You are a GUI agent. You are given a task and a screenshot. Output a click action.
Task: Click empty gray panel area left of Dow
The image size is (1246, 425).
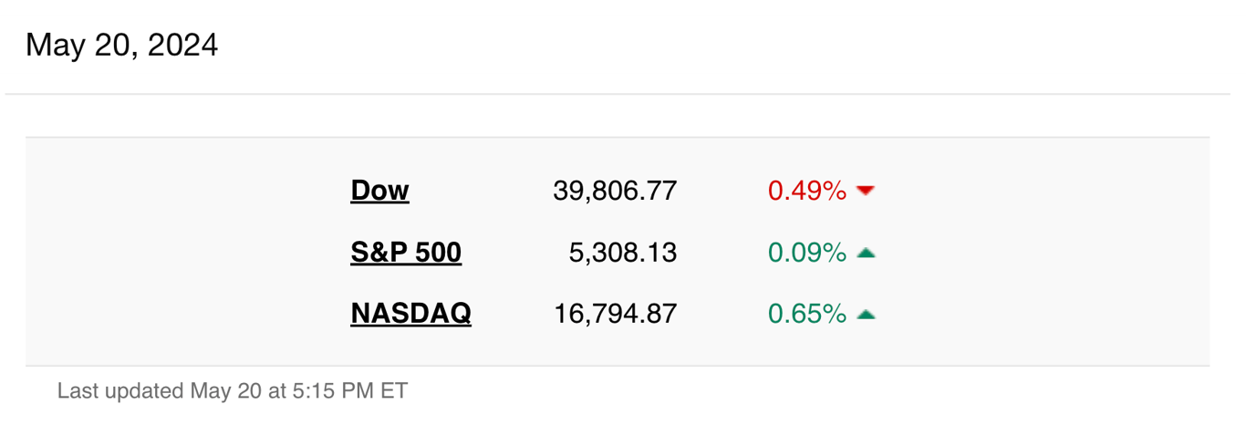click(182, 253)
